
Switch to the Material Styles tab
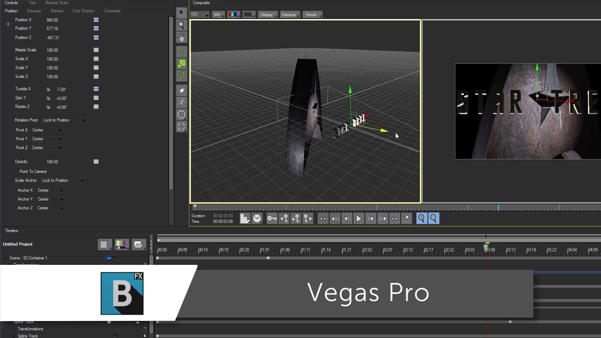click(57, 3)
